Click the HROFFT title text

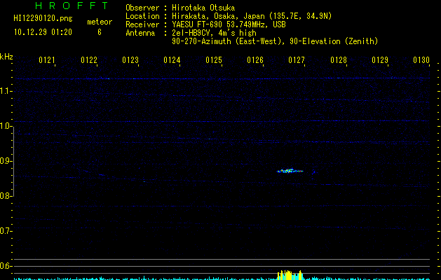72,6
